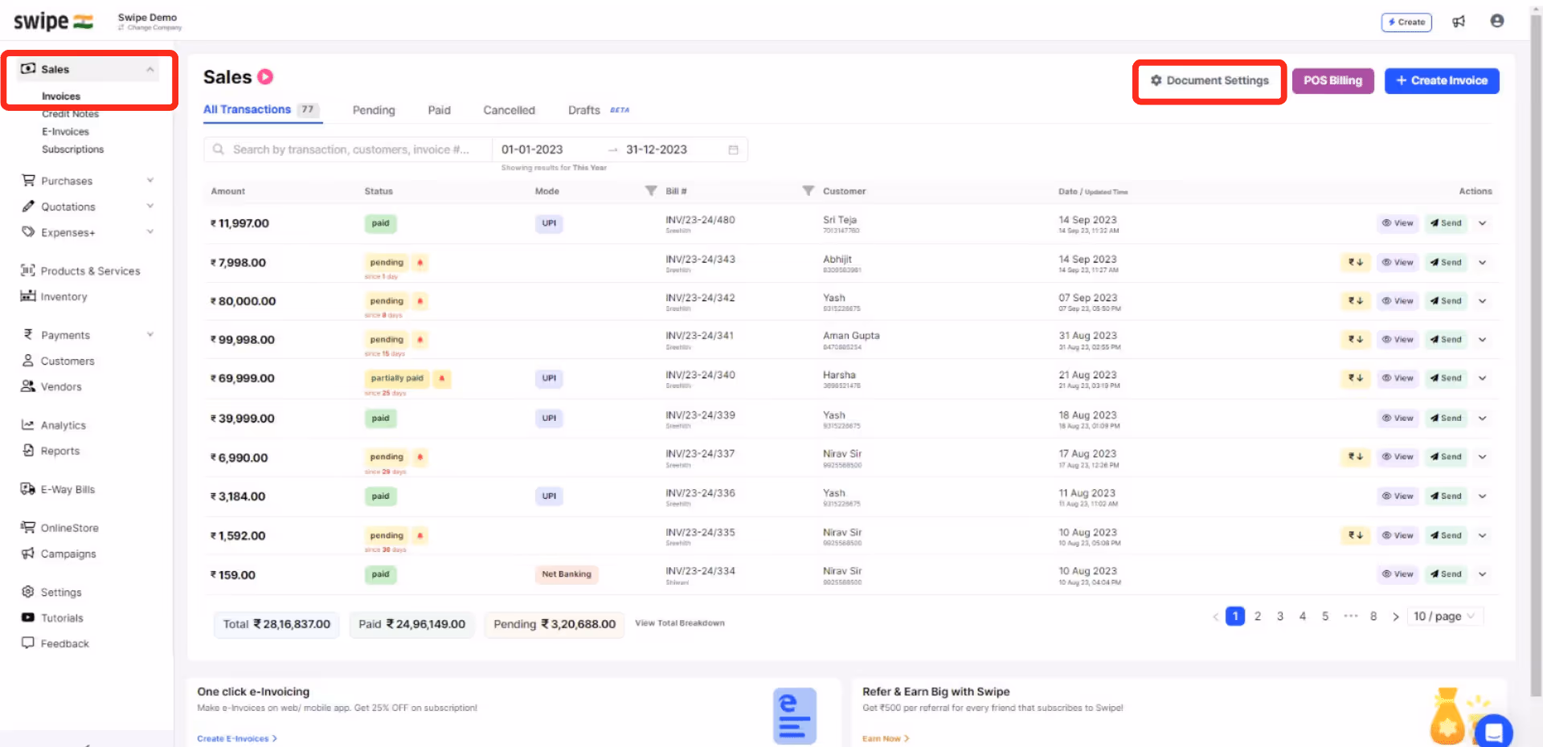Viewport: 1543px width, 747px height.
Task: Switch to the All Transactions tab
Action: (262, 110)
